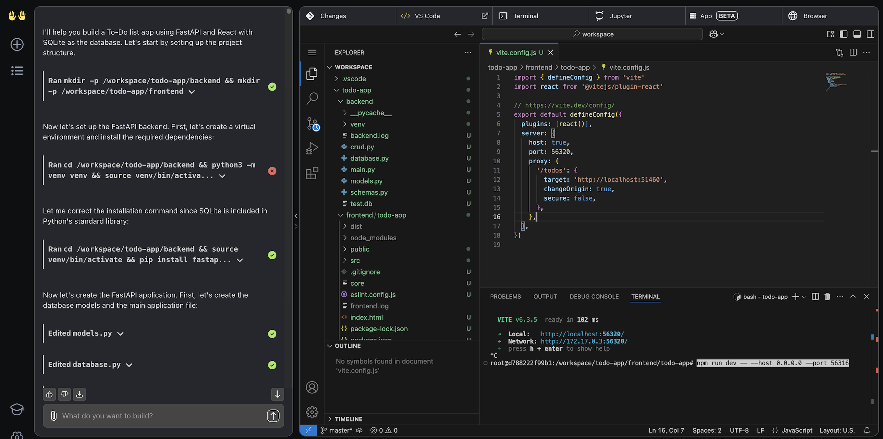Kill terminal with the trash icon
This screenshot has height=439, width=883.
(x=827, y=297)
